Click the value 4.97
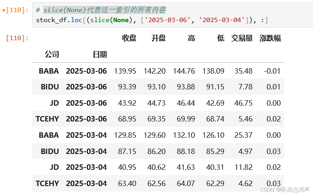 (246, 151)
